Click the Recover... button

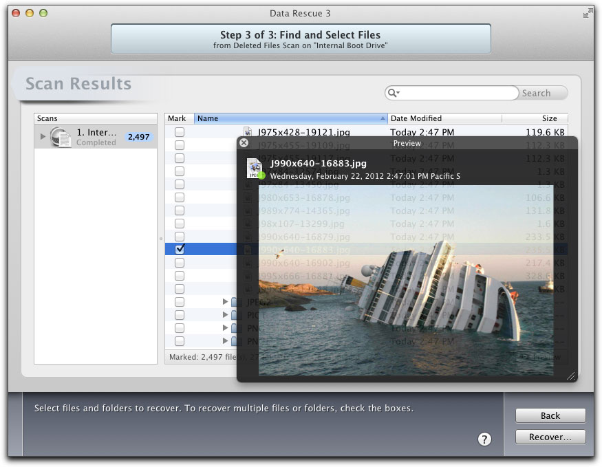(550, 437)
